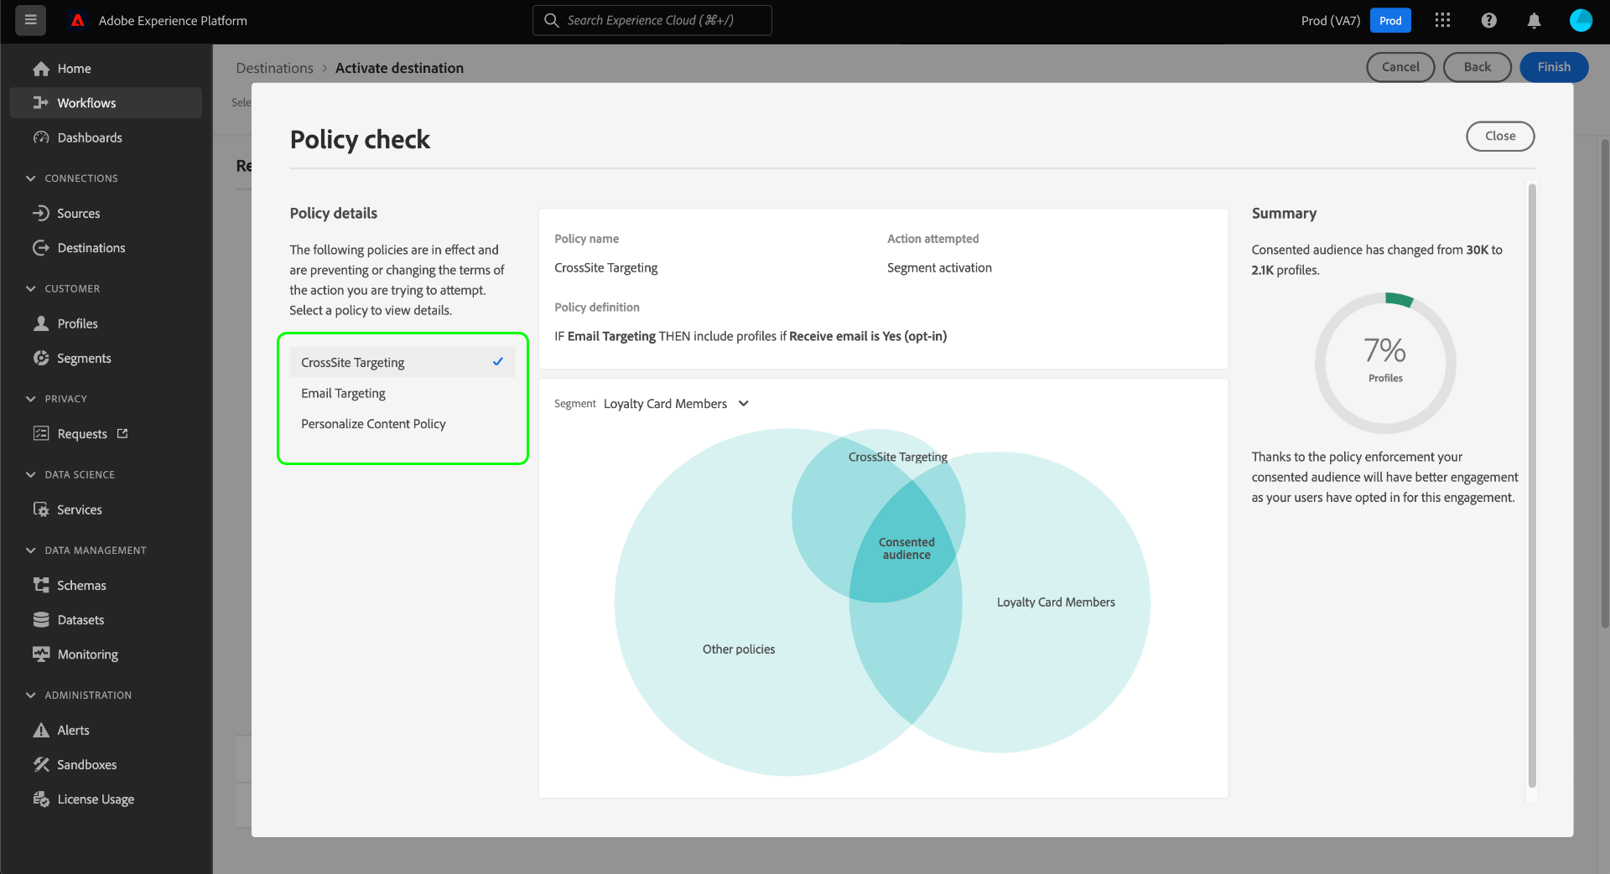1610x874 pixels.
Task: Collapse the Administration section
Action: 31,696
